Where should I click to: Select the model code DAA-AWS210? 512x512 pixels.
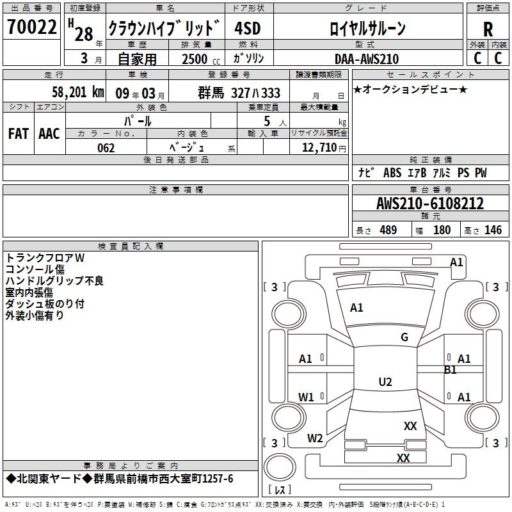click(x=367, y=59)
